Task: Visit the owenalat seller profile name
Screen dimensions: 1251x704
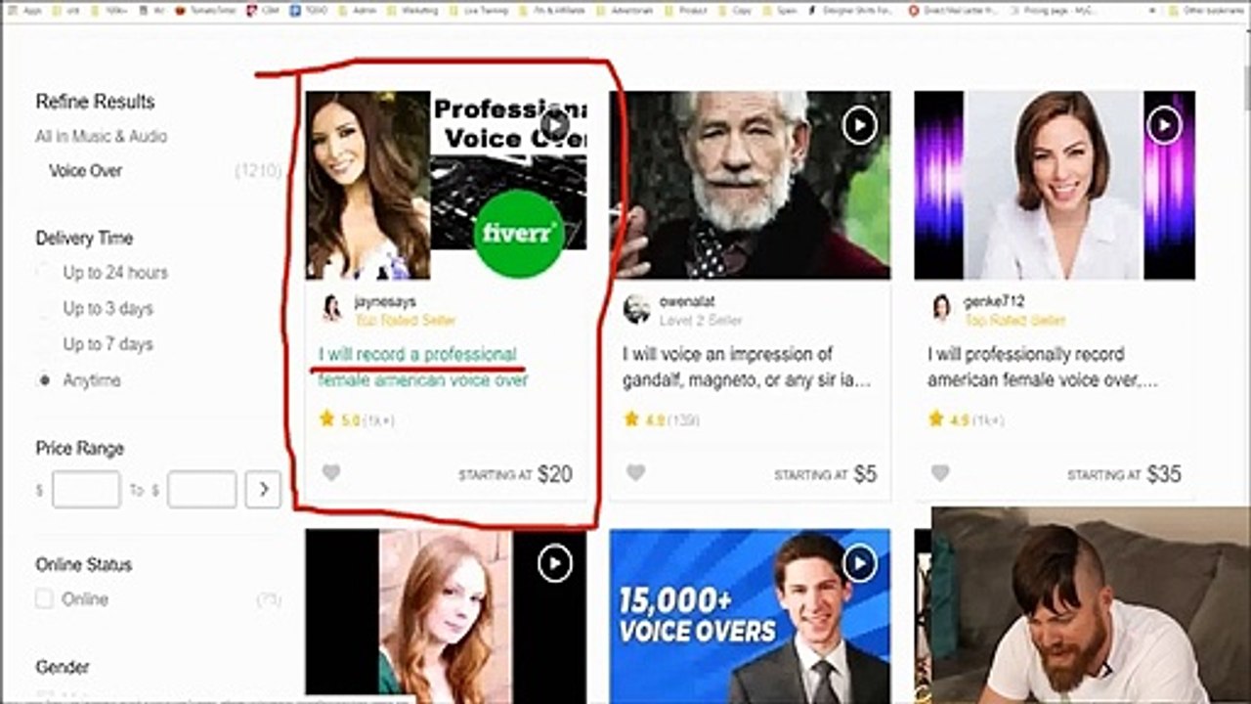Action: click(687, 302)
